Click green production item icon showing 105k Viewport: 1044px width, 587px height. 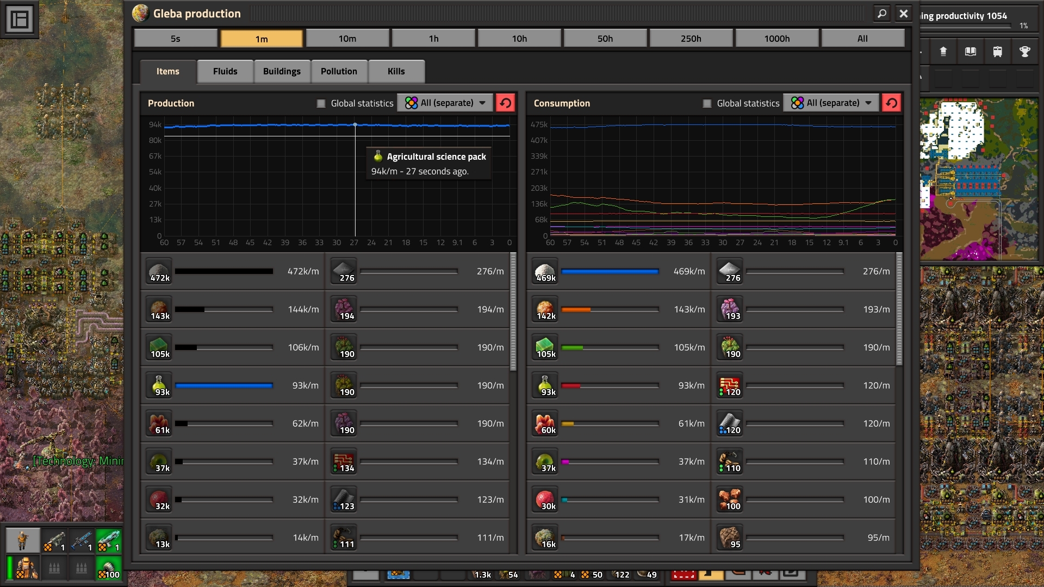click(159, 347)
